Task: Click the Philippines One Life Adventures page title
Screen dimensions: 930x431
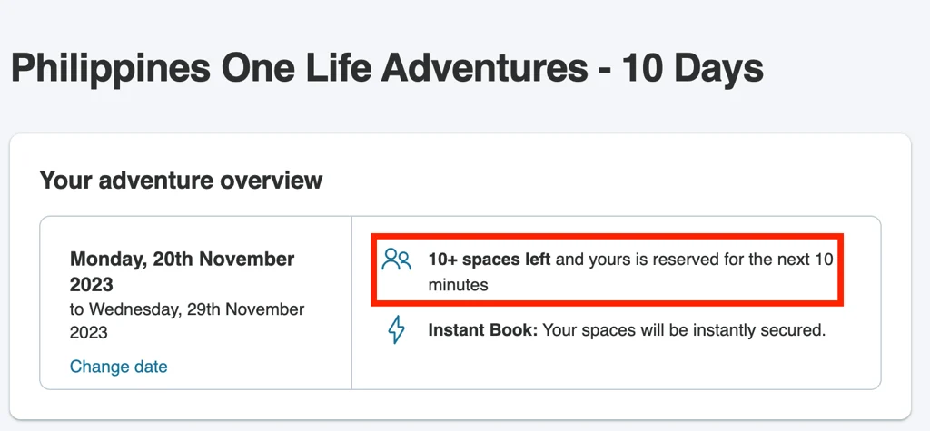Action: pos(387,68)
